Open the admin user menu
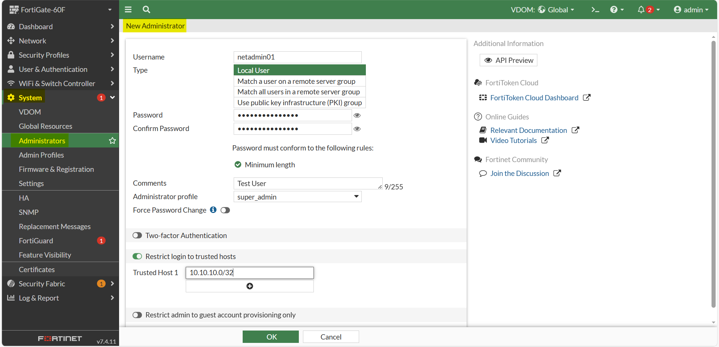Viewport: 719px width, 347px height. pyautogui.click(x=691, y=10)
